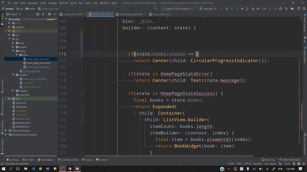Open Project Structure icon in top toolbar
Viewport: 307px width, 172px height.
point(292,9)
